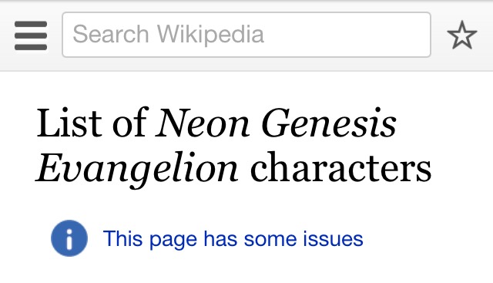493x283 pixels.
Task: Click the 'i' information symbol beside issues
Action: pyautogui.click(x=69, y=238)
